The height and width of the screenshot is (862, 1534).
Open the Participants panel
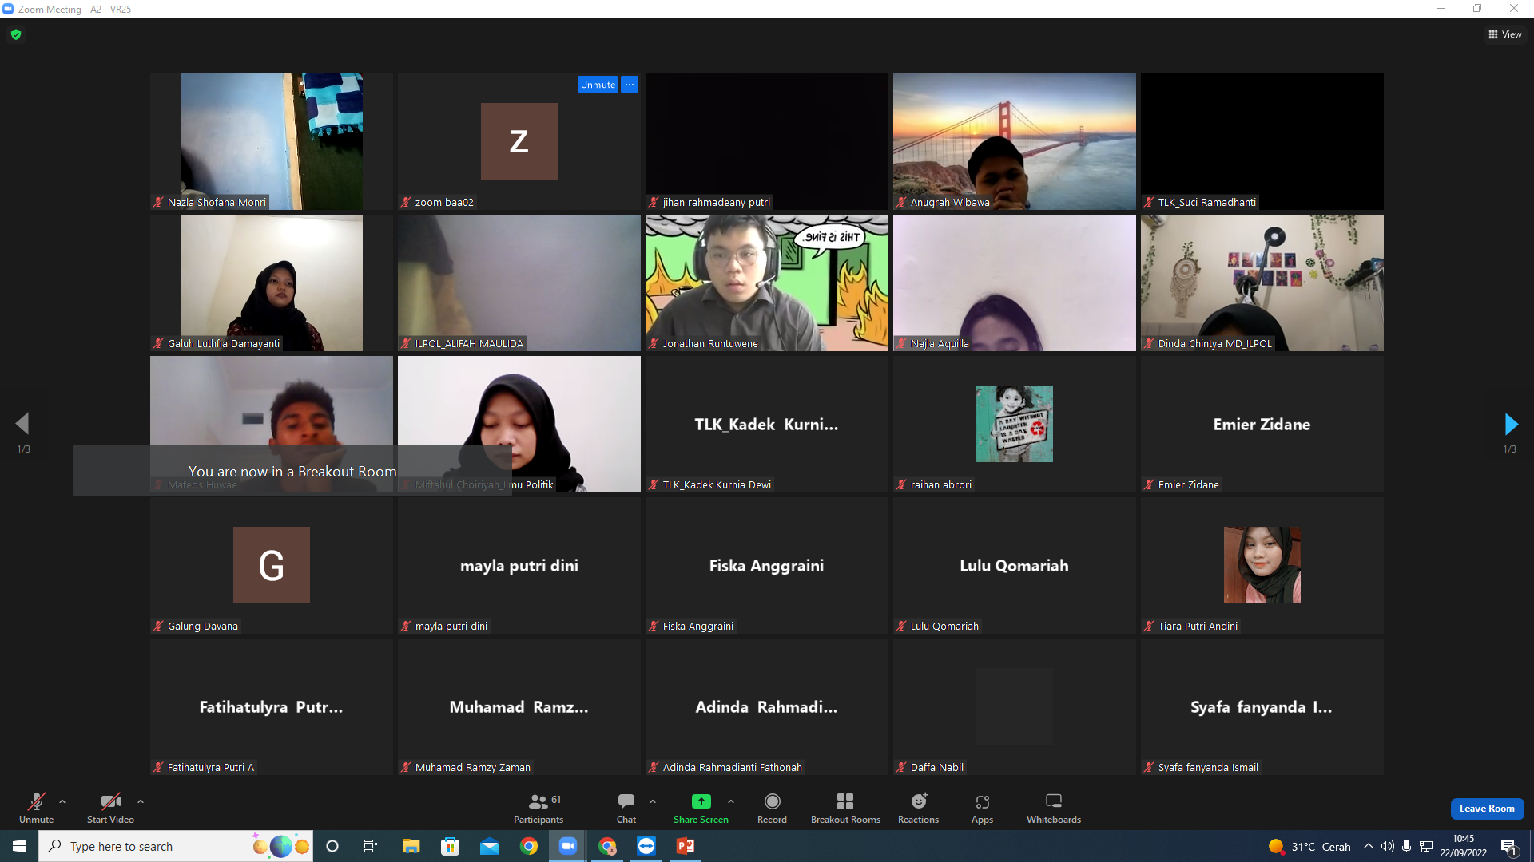click(538, 807)
